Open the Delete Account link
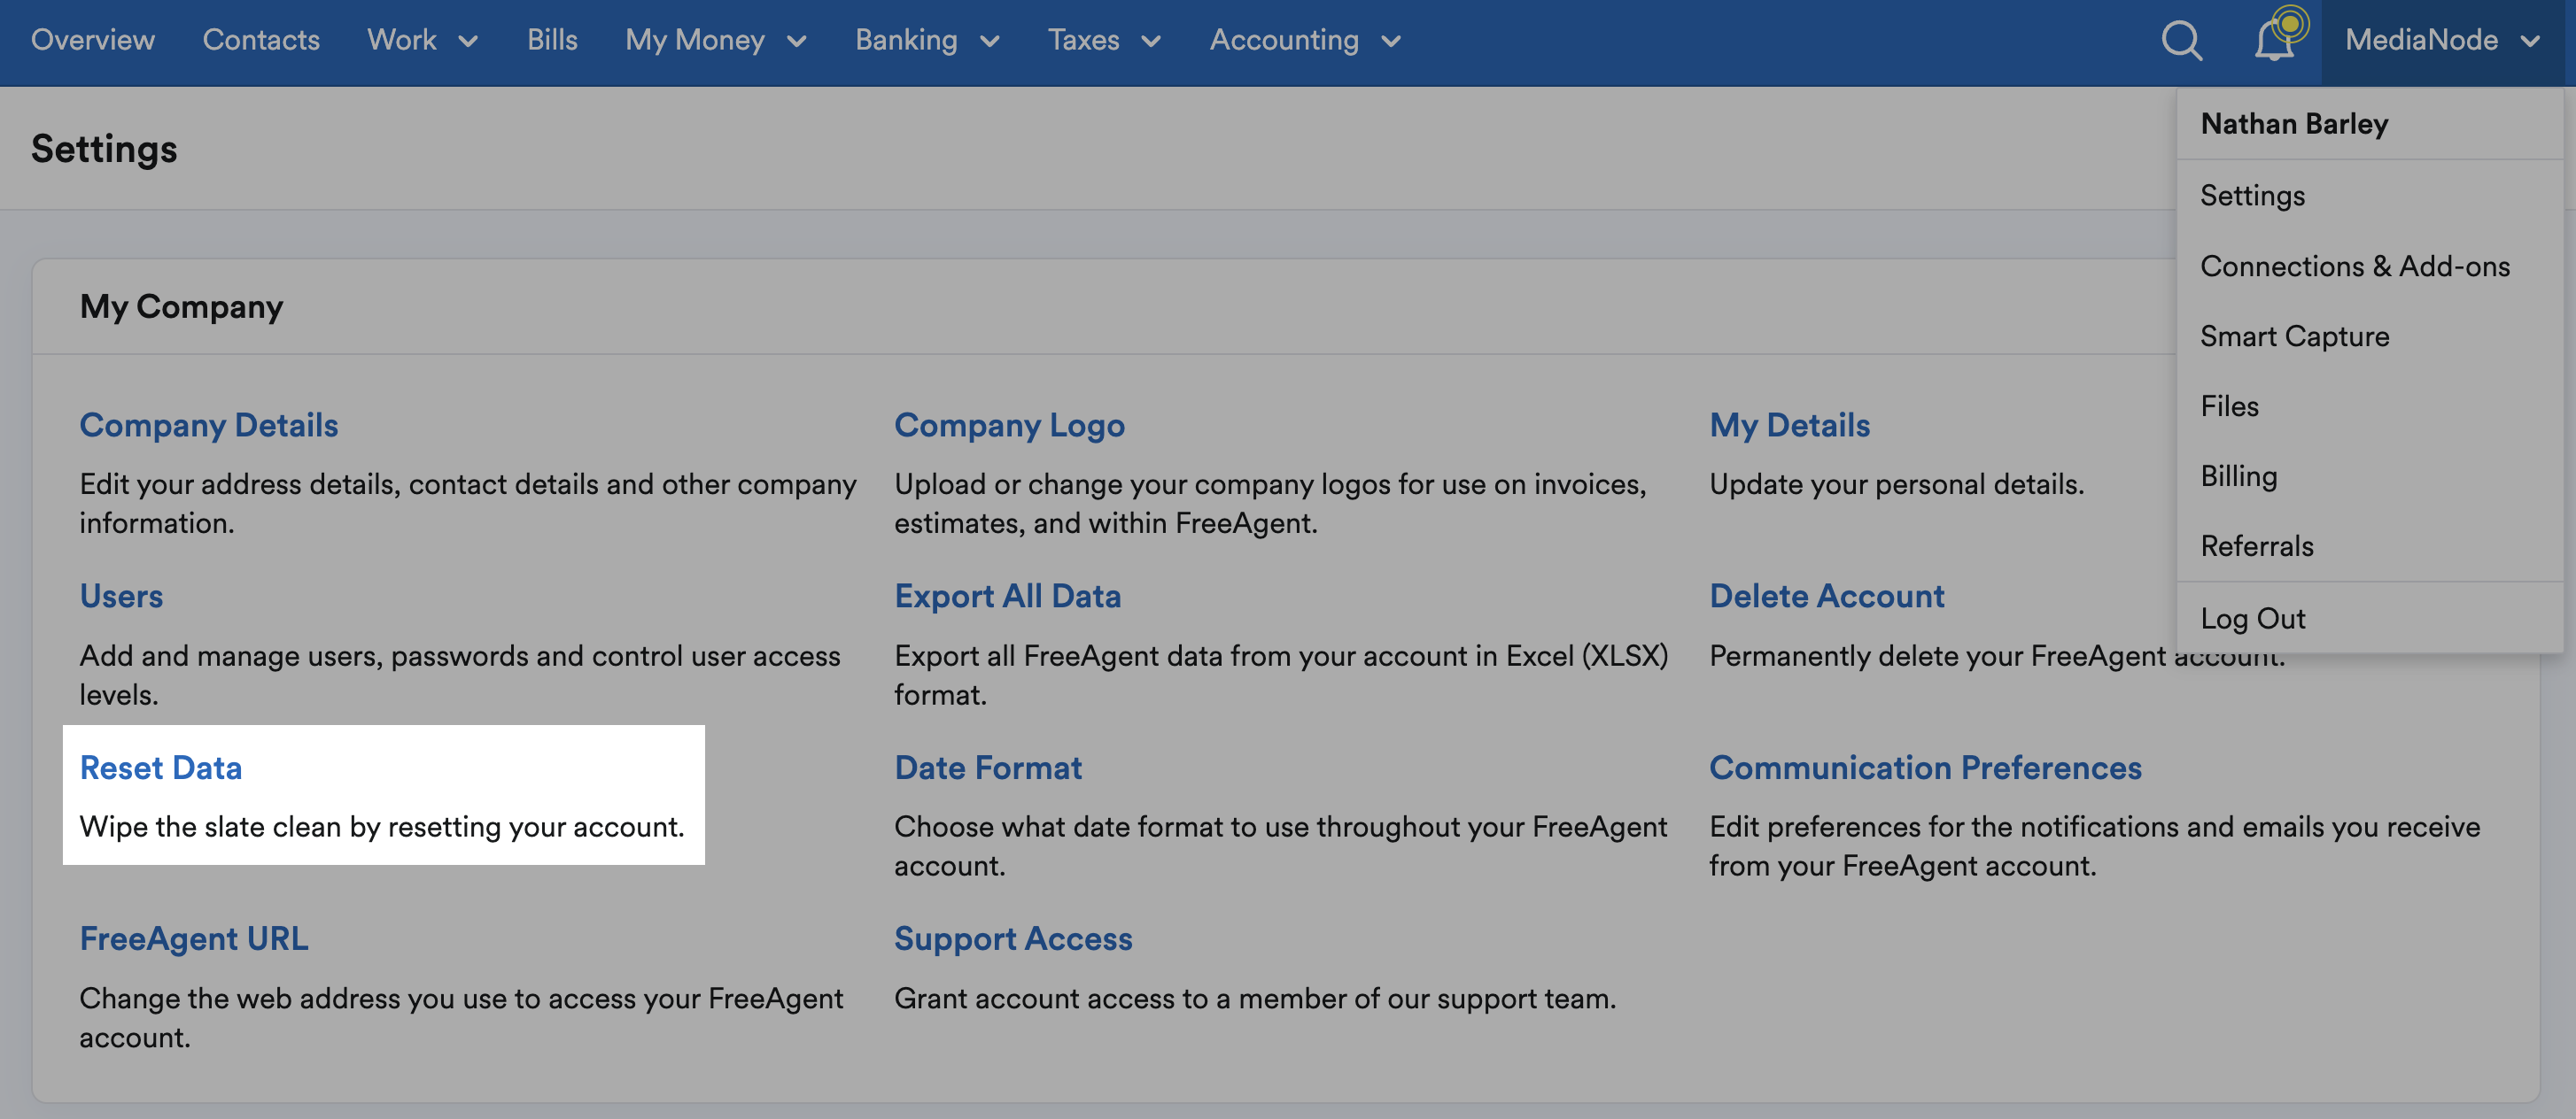Screen dimensions: 2576x1119 coord(1826,597)
